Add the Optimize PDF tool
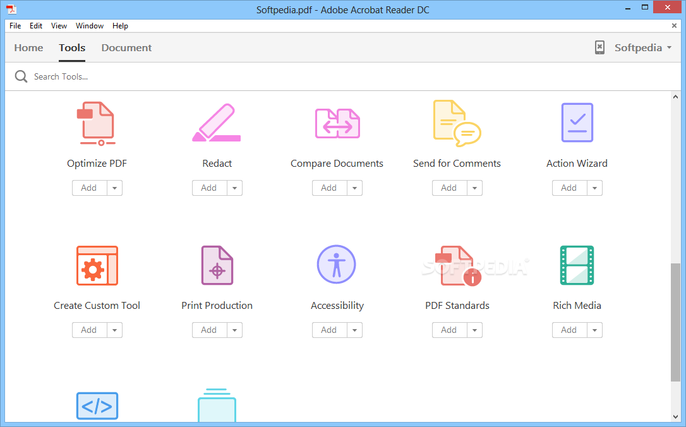Image resolution: width=686 pixels, height=427 pixels. [x=89, y=188]
